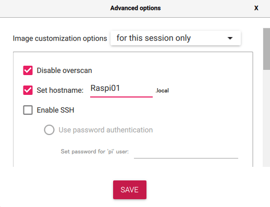Select the Use password authentication radio button
270x207 pixels.
[49, 130]
